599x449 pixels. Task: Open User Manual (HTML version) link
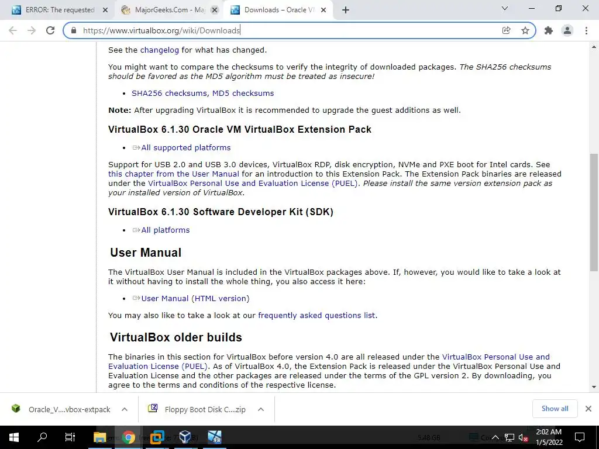coord(195,299)
